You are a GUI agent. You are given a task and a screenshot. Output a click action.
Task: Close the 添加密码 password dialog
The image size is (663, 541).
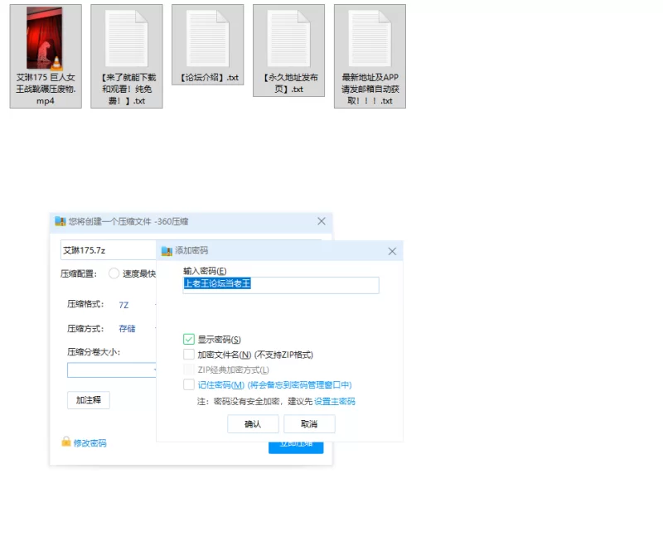[x=392, y=251]
